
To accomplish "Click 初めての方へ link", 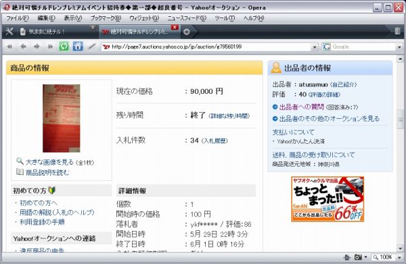I will pos(39,203).
